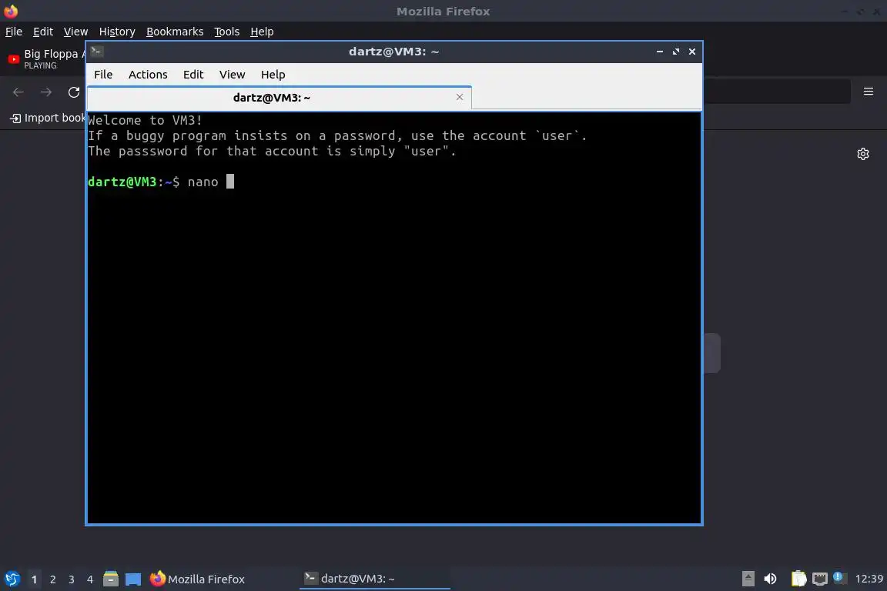887x591 pixels.
Task: Go back in Firefox
Action: (x=18, y=92)
